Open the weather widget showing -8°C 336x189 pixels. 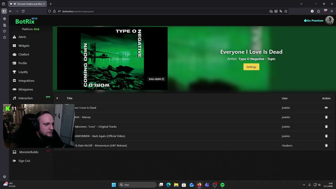[x=9, y=185]
